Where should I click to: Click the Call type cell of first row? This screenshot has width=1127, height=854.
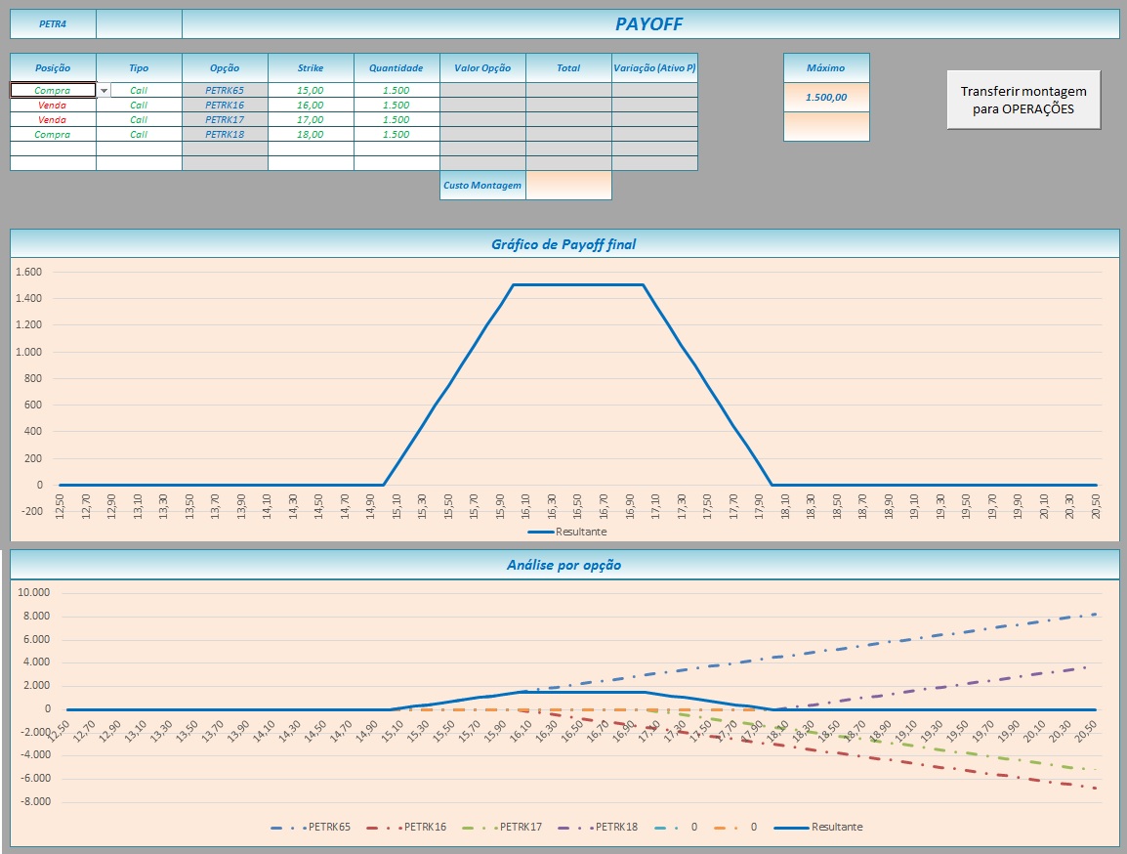(139, 90)
